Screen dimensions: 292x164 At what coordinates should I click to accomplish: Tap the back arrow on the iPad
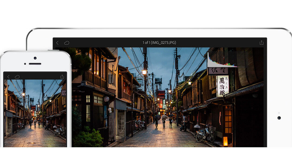pos(57,43)
